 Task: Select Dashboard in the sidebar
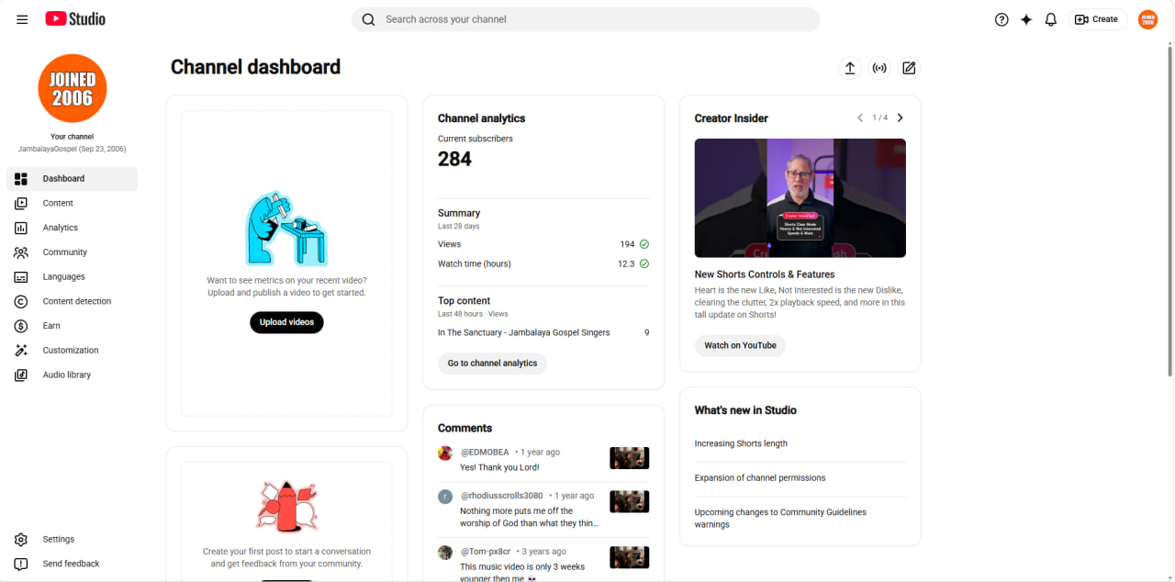click(73, 179)
